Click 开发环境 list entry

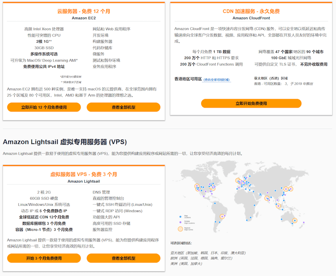pos(100,35)
